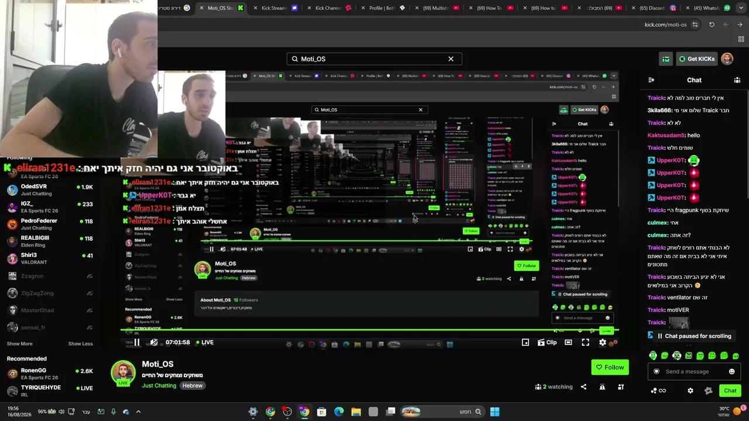Open the browser tab search dropdown

[x=740, y=8]
